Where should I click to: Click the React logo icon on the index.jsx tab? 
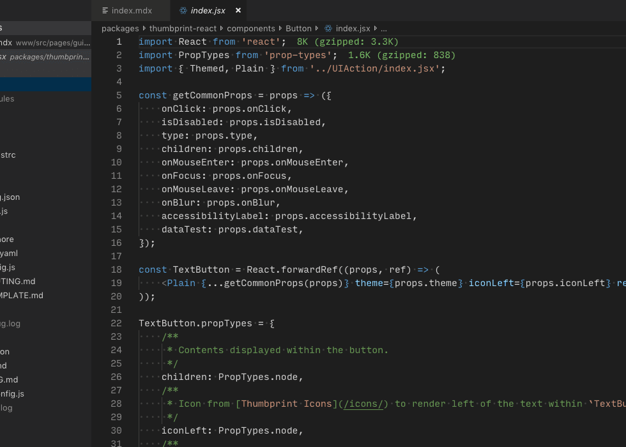pyautogui.click(x=183, y=10)
